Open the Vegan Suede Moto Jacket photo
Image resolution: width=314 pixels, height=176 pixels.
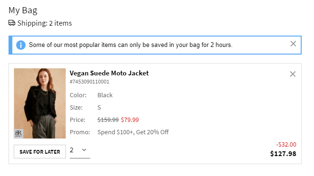tap(40, 103)
